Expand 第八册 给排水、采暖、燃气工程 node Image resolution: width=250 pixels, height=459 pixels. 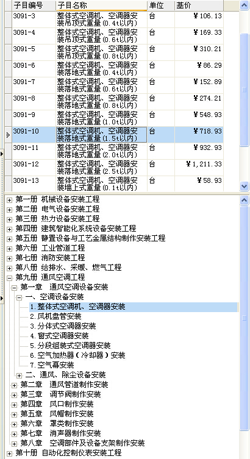[10, 268]
